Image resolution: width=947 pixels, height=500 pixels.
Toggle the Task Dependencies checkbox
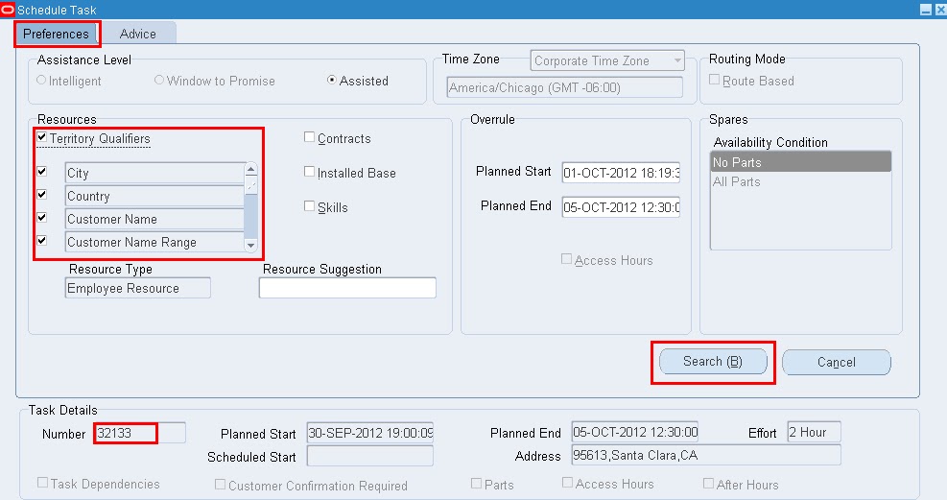click(x=42, y=483)
